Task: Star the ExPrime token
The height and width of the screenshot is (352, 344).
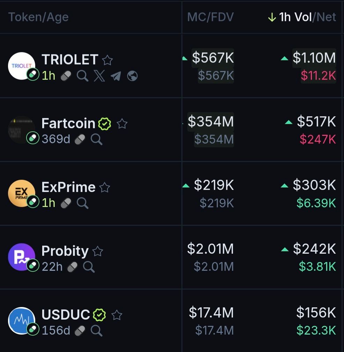Action: coord(105,188)
